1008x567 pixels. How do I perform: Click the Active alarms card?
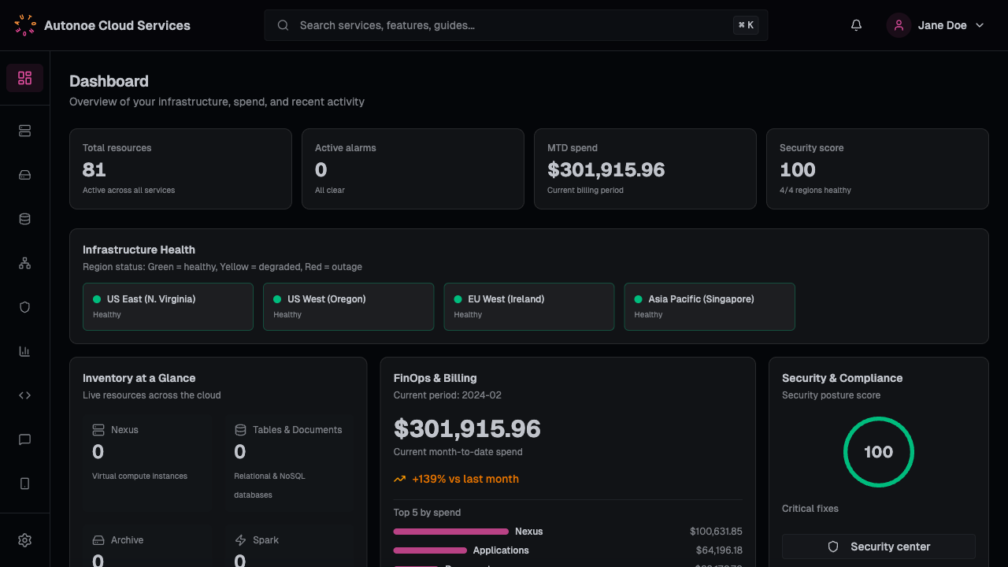tap(413, 169)
